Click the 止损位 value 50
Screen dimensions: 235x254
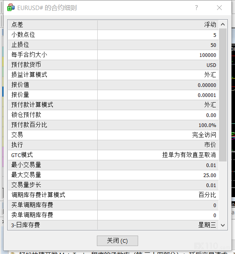click(x=213, y=45)
